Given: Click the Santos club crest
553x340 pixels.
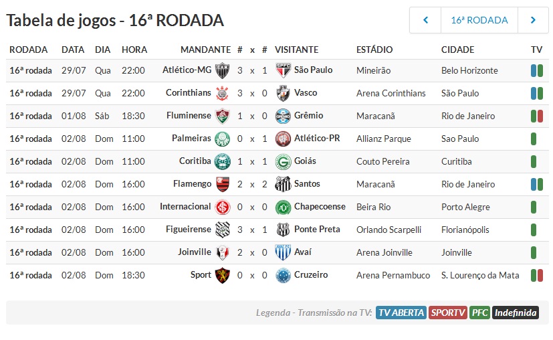Looking at the screenshot, I should tap(284, 184).
